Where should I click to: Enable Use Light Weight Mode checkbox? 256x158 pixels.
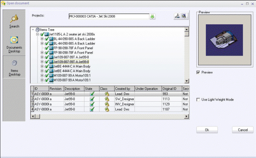198,100
